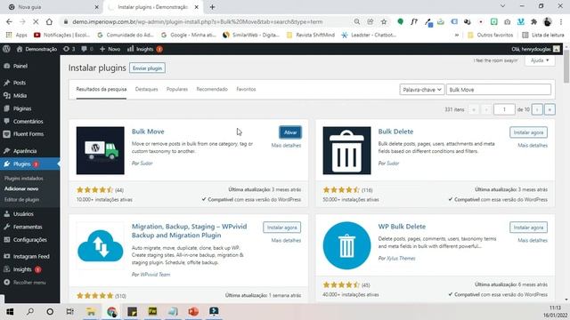Open PowerPoint from the taskbar

tap(193, 312)
